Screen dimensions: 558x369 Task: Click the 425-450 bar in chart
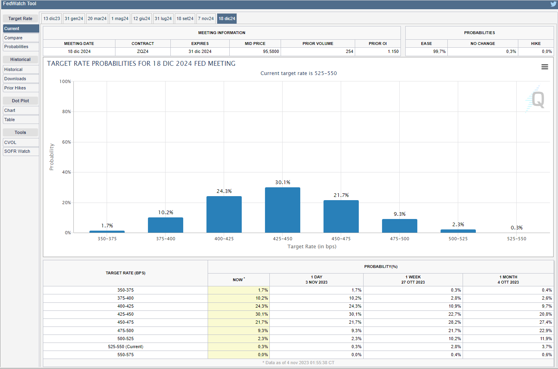click(x=283, y=210)
